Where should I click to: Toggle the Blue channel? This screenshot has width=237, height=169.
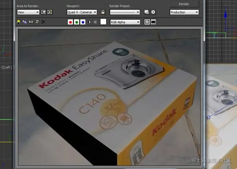[x=83, y=22]
